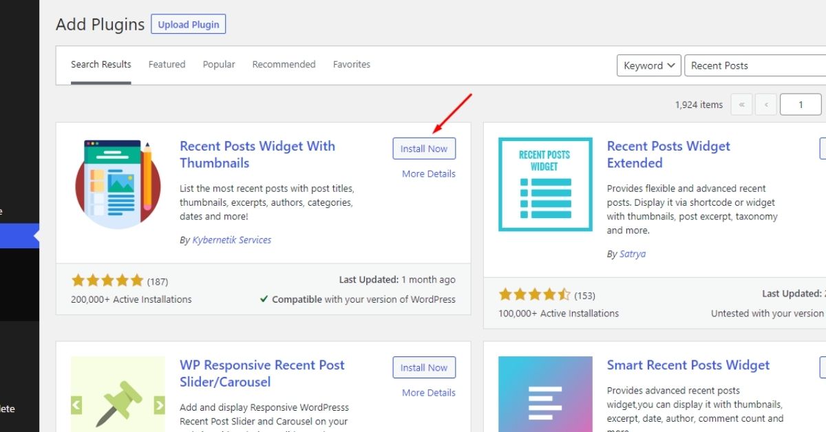Click the Smart Recent Posts Widget icon
Screen dimensions: 826x432
click(x=544, y=394)
